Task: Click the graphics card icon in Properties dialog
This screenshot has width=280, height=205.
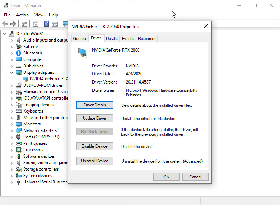Action: [82, 52]
